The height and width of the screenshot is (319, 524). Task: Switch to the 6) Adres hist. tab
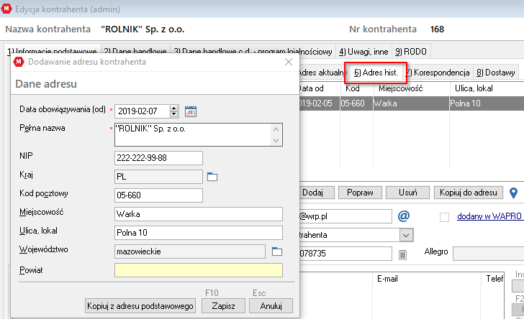click(376, 73)
